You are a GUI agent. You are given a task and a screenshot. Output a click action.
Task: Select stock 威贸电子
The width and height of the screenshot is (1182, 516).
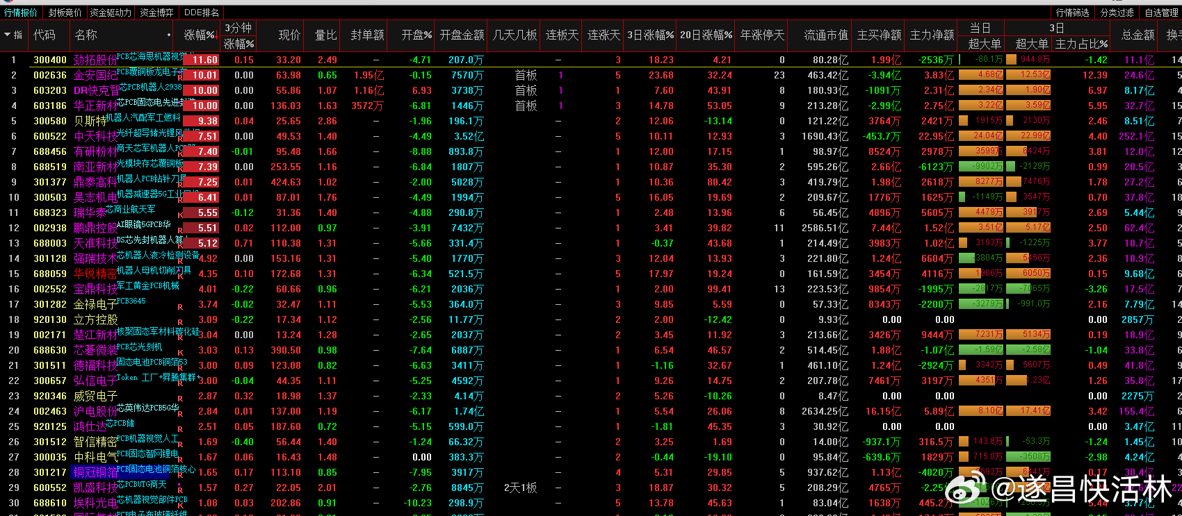pyautogui.click(x=95, y=397)
